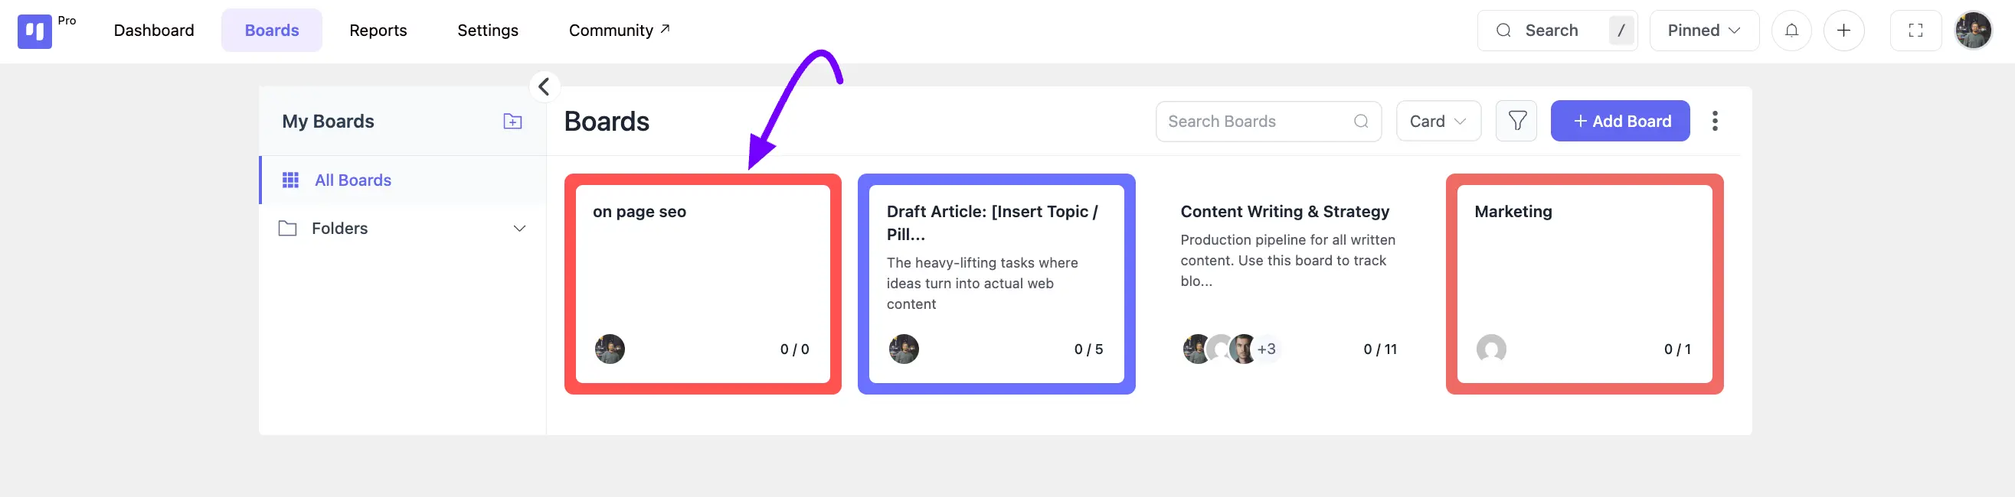
Task: Open the three-dot more options menu
Action: 1715,121
